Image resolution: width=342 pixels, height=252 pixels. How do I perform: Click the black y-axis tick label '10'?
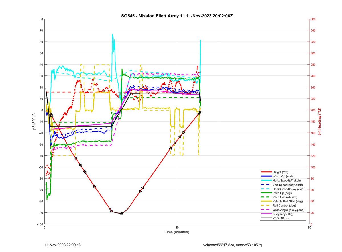[x=41, y=99]
